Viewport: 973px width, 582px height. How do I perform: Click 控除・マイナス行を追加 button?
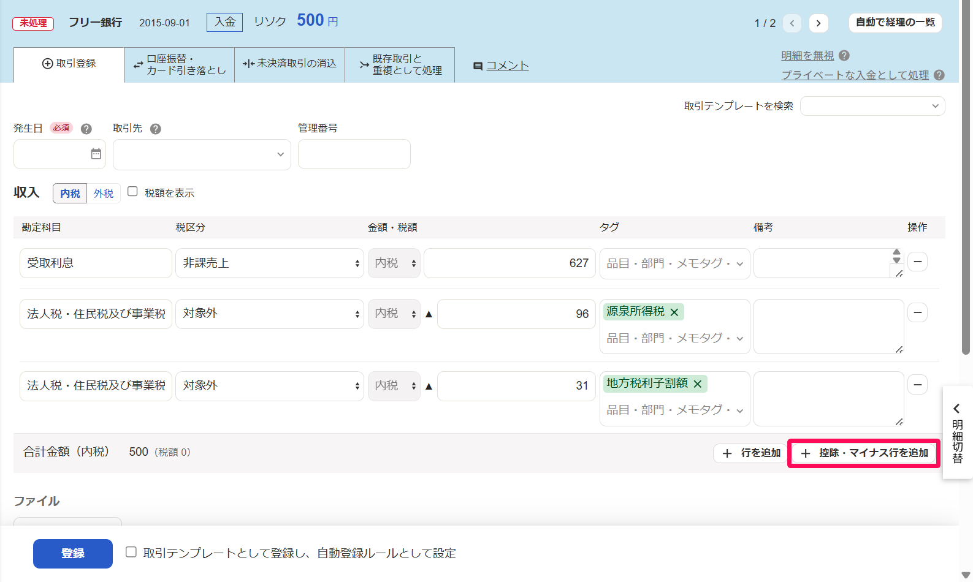pyautogui.click(x=864, y=453)
